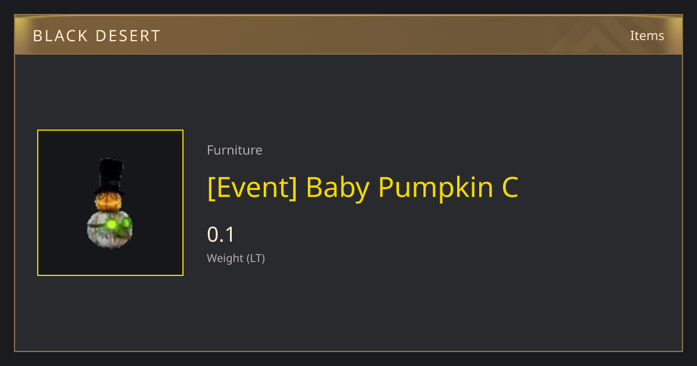Click the BLACK DESERT header title
The image size is (697, 366).
click(96, 36)
